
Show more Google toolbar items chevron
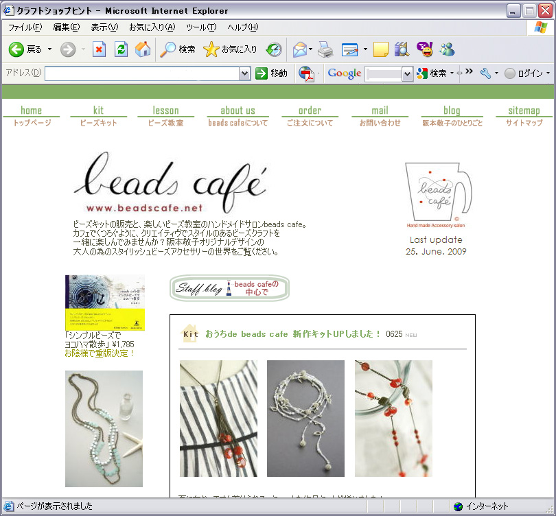point(469,71)
